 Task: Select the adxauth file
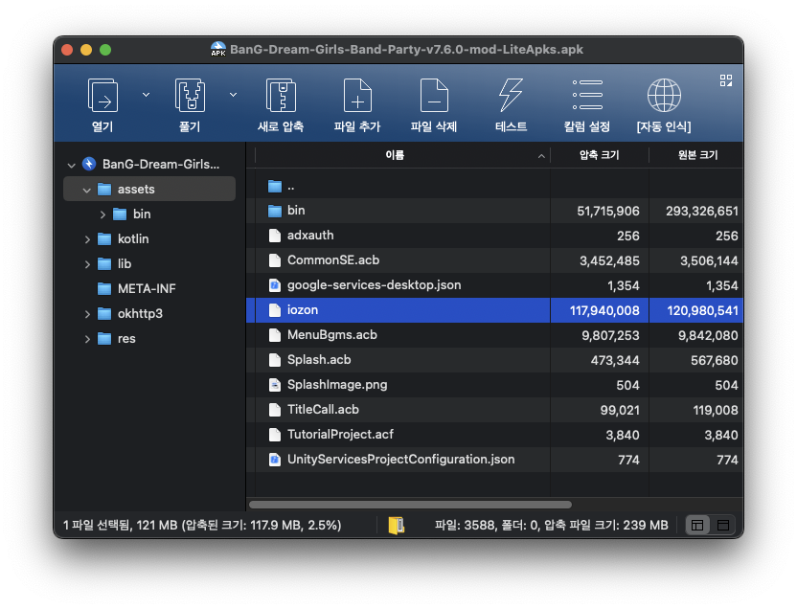(494, 236)
